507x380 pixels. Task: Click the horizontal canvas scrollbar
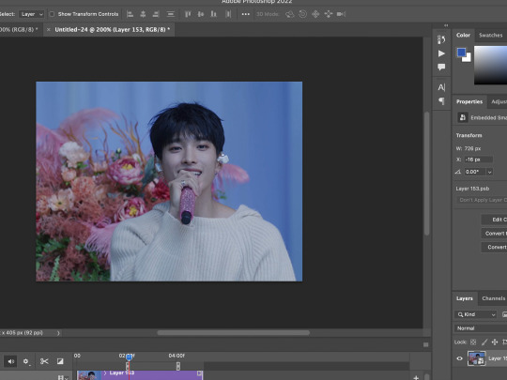(233, 333)
